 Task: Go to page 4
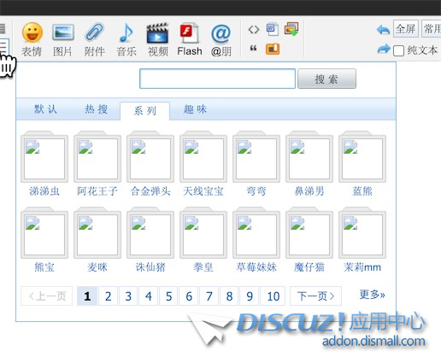click(x=148, y=296)
